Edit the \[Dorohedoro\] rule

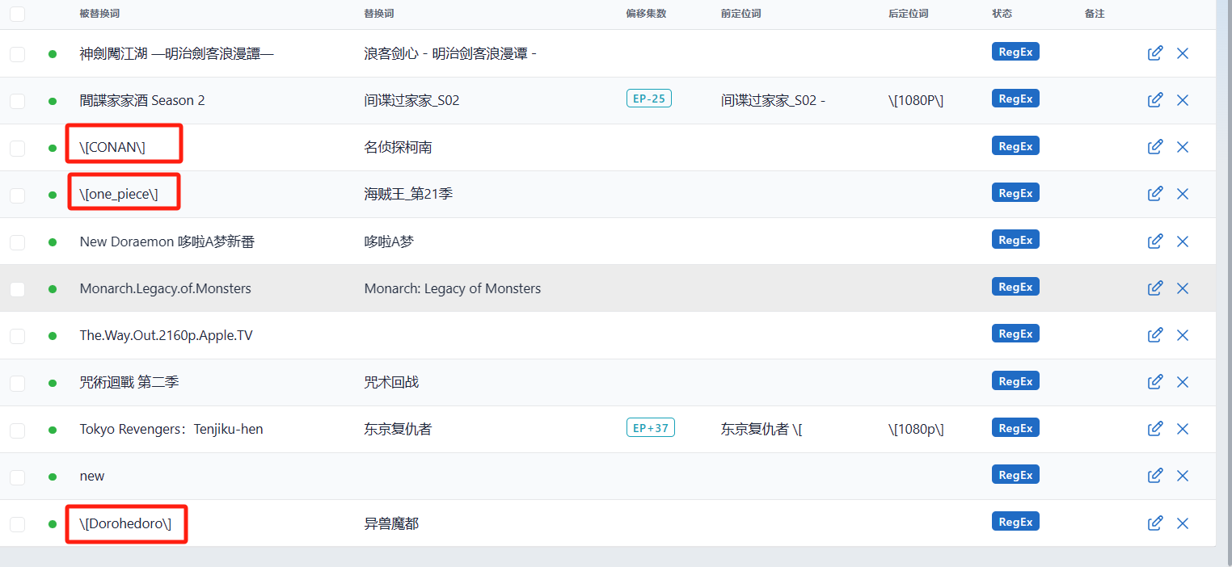[x=1155, y=523]
